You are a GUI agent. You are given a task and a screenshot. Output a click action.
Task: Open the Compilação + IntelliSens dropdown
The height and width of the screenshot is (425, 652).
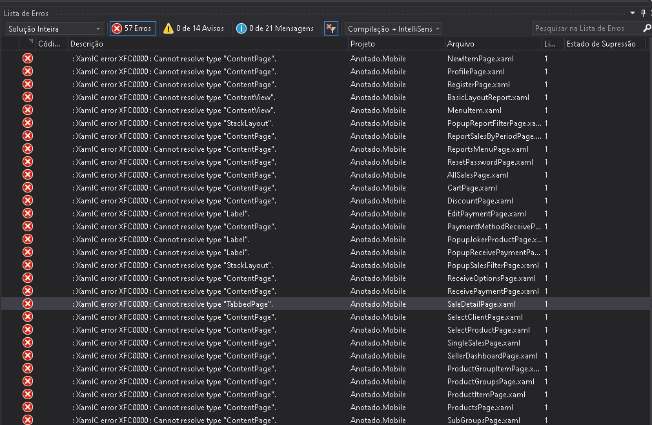coord(391,28)
